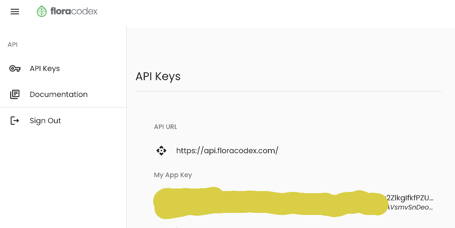Click the API URL field label
455x228 pixels.
pos(166,127)
